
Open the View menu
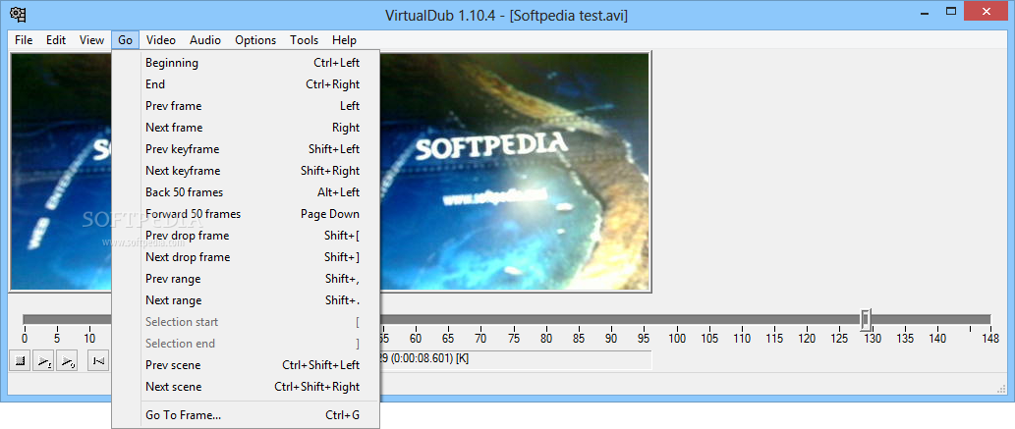[91, 40]
